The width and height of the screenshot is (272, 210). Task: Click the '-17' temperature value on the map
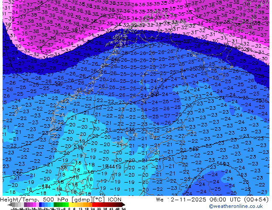click(x=88, y=186)
